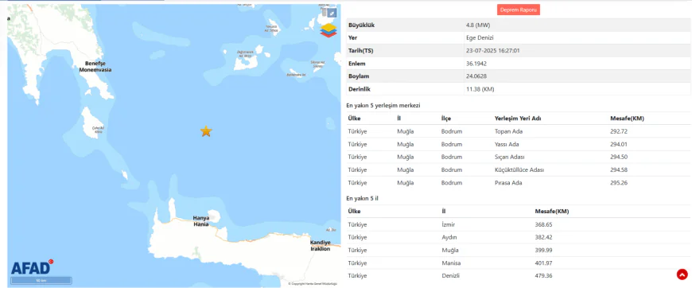The width and height of the screenshot is (692, 288).
Task: Click the fullscreen map expand icon
Action: (x=332, y=14)
